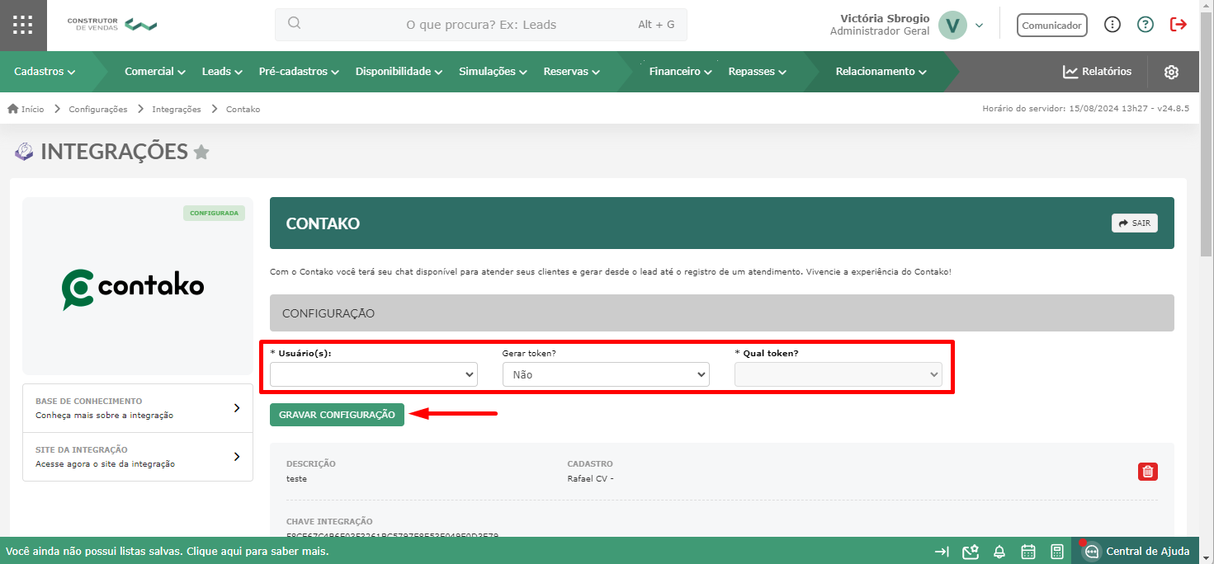Open the help question mark icon
Screen dimensions: 1214x564
pyautogui.click(x=1146, y=25)
